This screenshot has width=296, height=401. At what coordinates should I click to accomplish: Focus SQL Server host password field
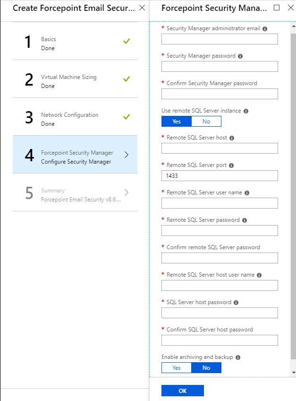point(220,313)
